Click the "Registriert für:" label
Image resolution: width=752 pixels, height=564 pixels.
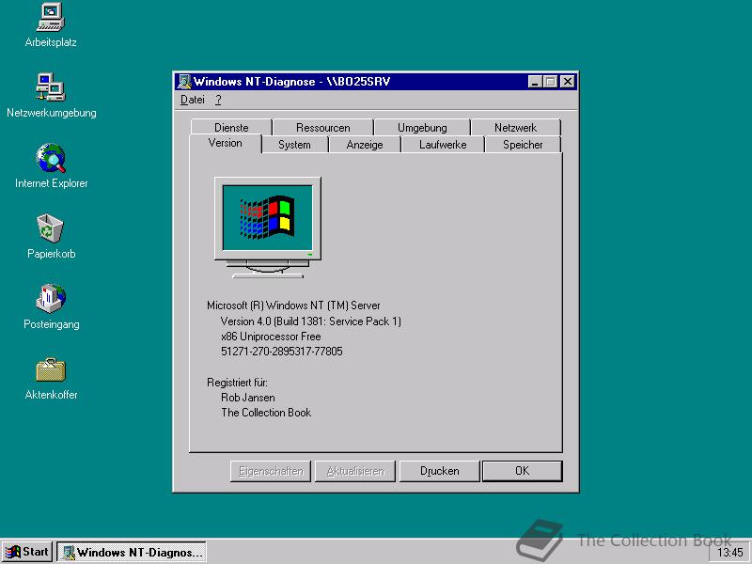tap(238, 383)
